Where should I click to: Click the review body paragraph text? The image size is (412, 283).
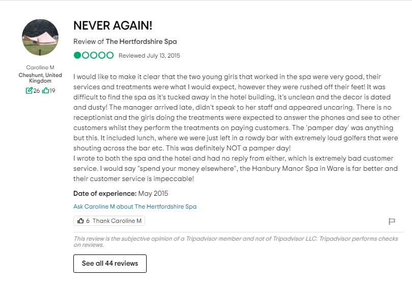point(236,127)
